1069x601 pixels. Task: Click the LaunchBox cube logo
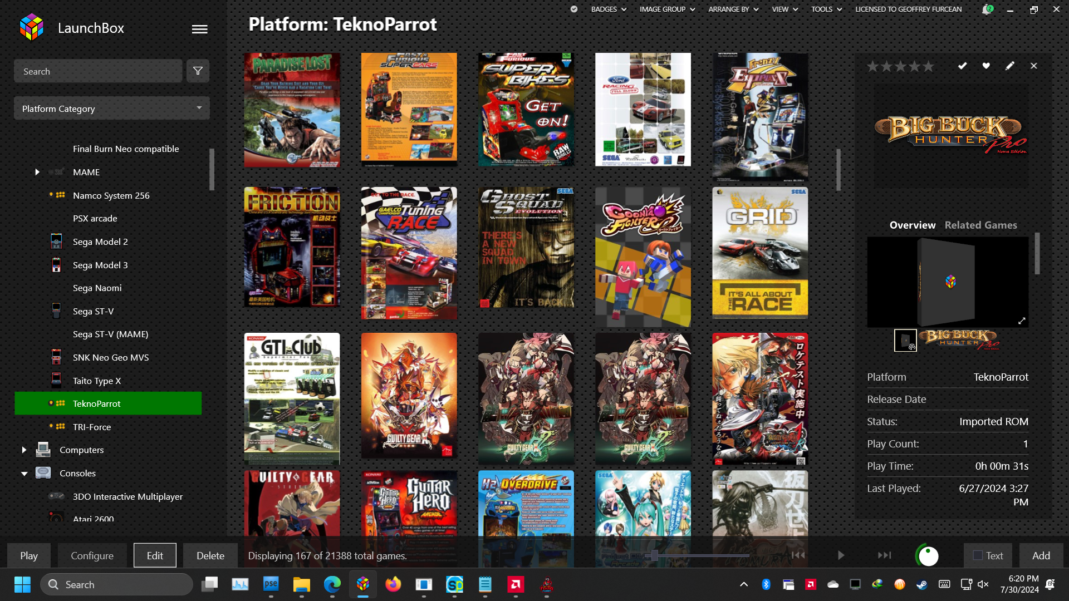[x=31, y=27]
